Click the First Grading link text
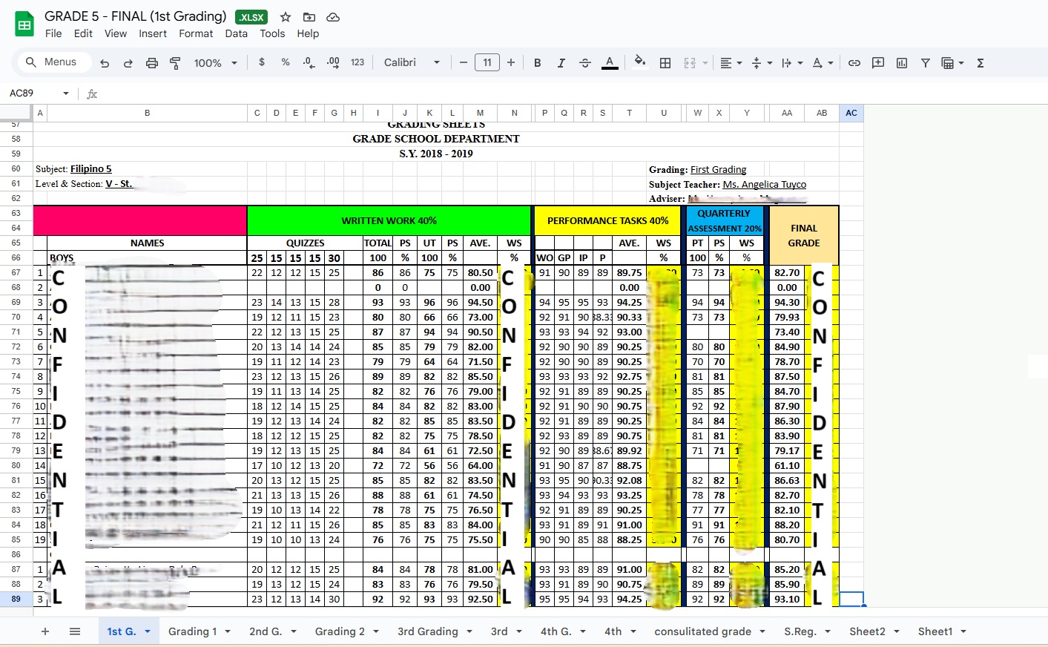The width and height of the screenshot is (1048, 647). coord(718,169)
